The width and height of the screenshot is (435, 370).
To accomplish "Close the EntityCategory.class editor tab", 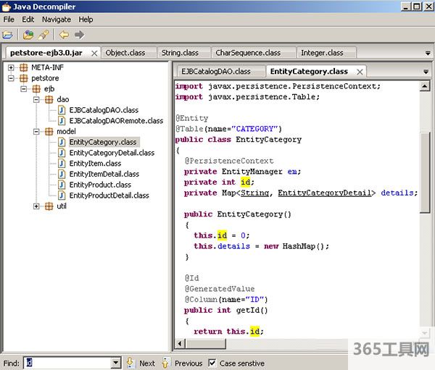I will click(x=359, y=72).
